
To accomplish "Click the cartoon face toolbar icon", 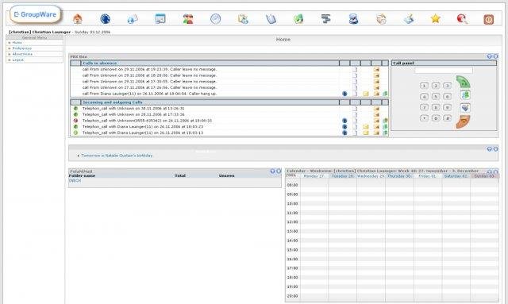I will click(381, 19).
